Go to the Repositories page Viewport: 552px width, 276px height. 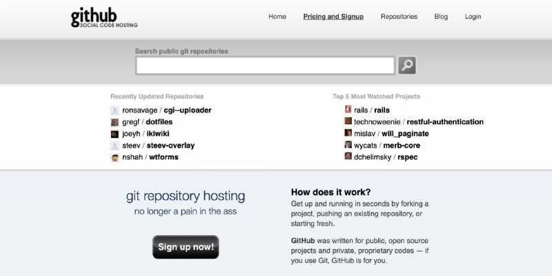[x=399, y=17]
